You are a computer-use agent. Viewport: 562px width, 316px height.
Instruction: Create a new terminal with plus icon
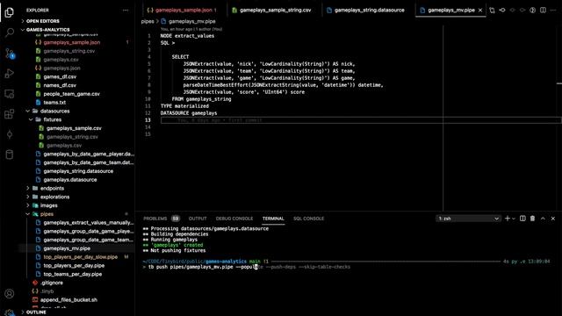coord(508,219)
